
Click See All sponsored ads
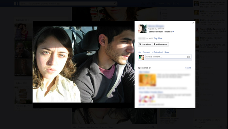(x=188, y=68)
